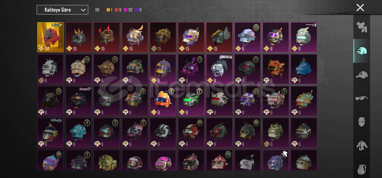Select the gold GILT red fur helmet
382x178 pixels.
coord(50,37)
